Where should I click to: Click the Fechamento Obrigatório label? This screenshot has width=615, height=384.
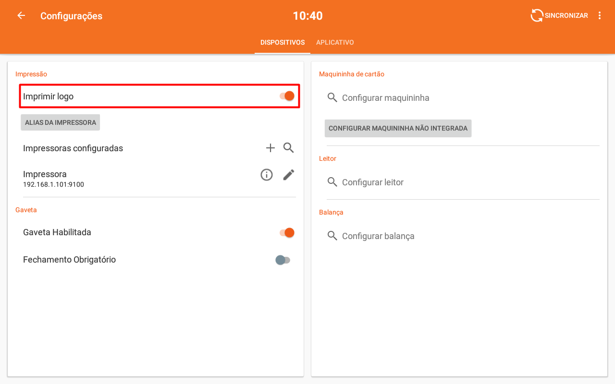click(x=69, y=260)
